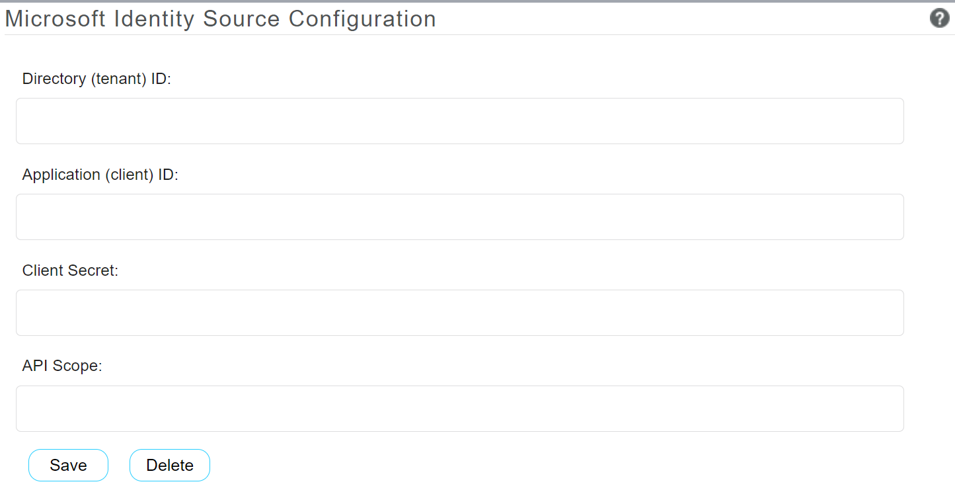Click the Client Secret label
Image resolution: width=955 pixels, height=490 pixels.
click(x=70, y=271)
